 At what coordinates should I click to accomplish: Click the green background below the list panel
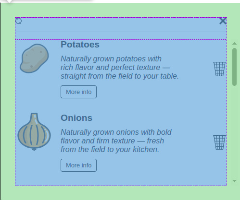pos(120,193)
